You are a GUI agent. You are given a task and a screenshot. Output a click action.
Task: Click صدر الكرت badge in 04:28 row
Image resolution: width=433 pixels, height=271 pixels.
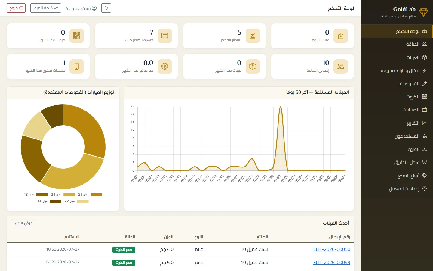point(124,263)
